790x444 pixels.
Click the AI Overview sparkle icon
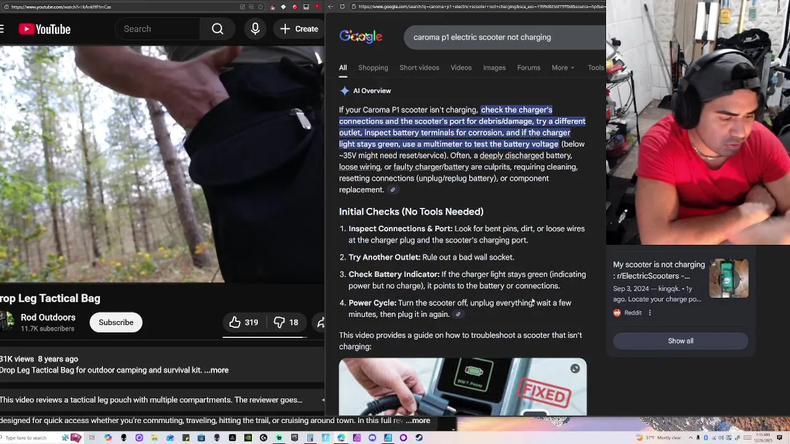click(344, 91)
